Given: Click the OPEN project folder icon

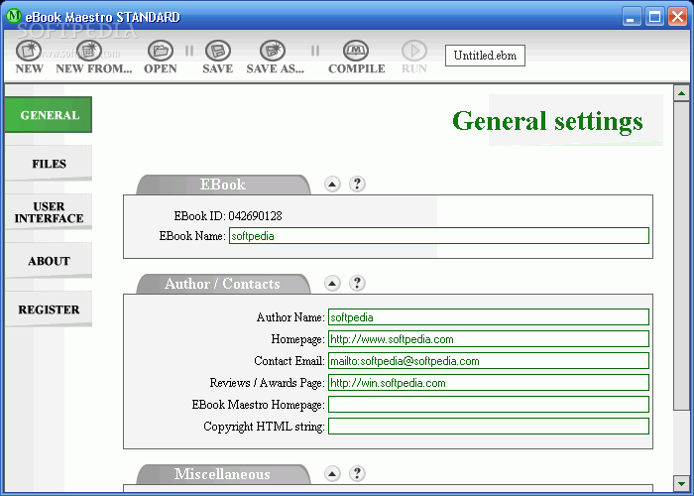Looking at the screenshot, I should (x=161, y=51).
